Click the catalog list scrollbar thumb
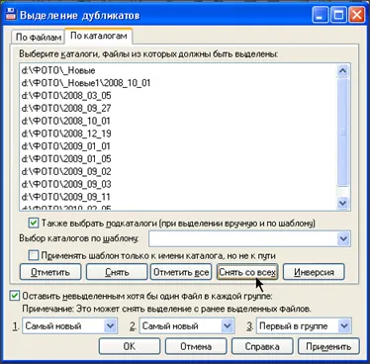This screenshot has height=364, width=370. (x=343, y=132)
